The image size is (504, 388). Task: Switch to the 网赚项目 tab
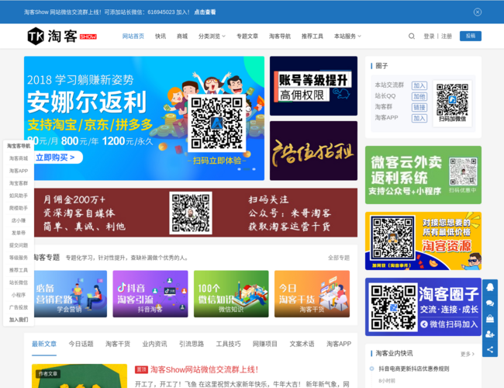coord(265,344)
